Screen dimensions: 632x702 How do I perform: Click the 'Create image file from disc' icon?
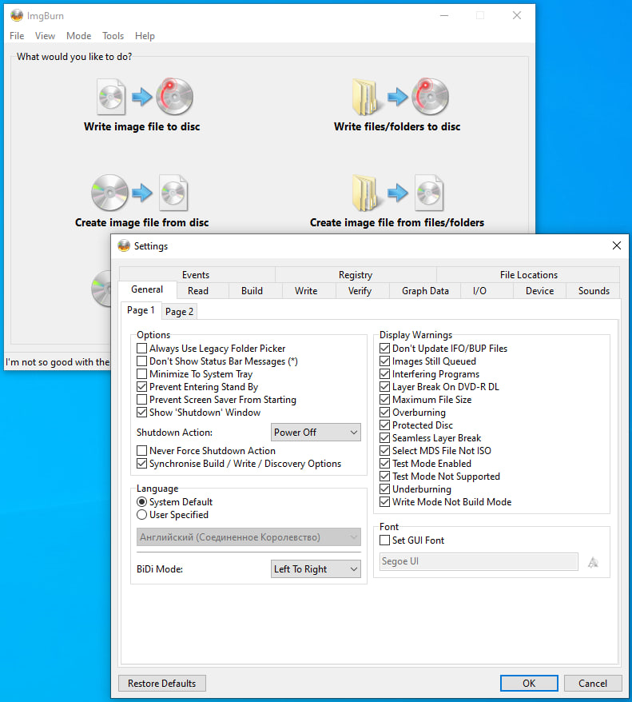click(140, 193)
